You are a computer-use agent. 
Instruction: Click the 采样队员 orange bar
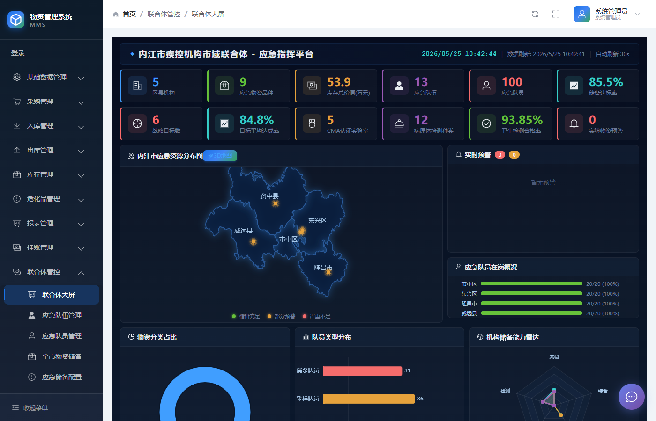(369, 399)
